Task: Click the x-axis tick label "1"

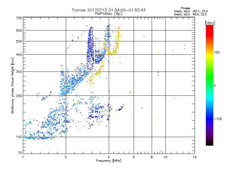Action: [x=23, y=157]
